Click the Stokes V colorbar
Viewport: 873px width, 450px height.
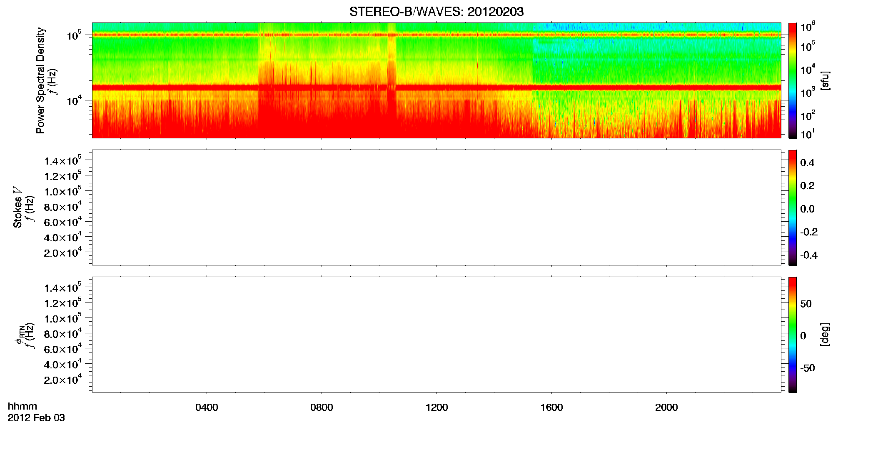pos(793,207)
